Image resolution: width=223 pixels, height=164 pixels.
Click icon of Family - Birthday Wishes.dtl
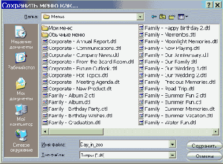(45, 116)
